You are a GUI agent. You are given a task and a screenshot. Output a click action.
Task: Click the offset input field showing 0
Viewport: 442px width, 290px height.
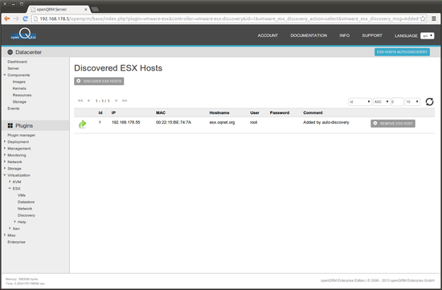(398, 102)
